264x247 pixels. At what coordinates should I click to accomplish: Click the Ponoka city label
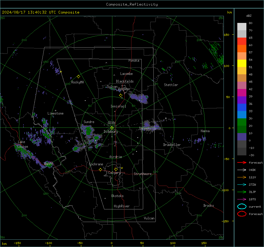point(134,61)
